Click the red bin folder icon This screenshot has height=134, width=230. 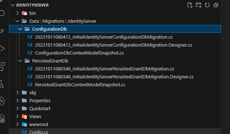(24, 13)
